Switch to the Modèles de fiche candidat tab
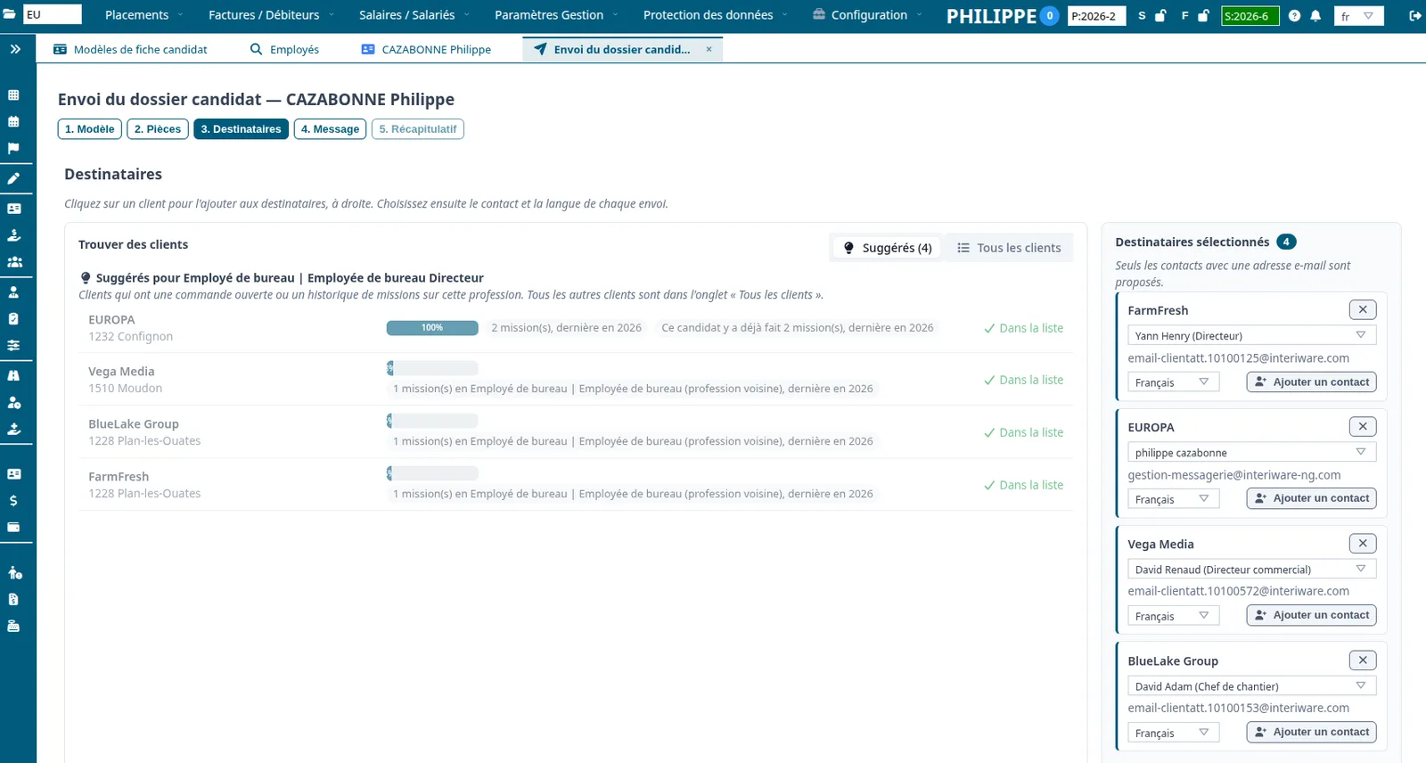Image resolution: width=1426 pixels, height=763 pixels. click(130, 49)
